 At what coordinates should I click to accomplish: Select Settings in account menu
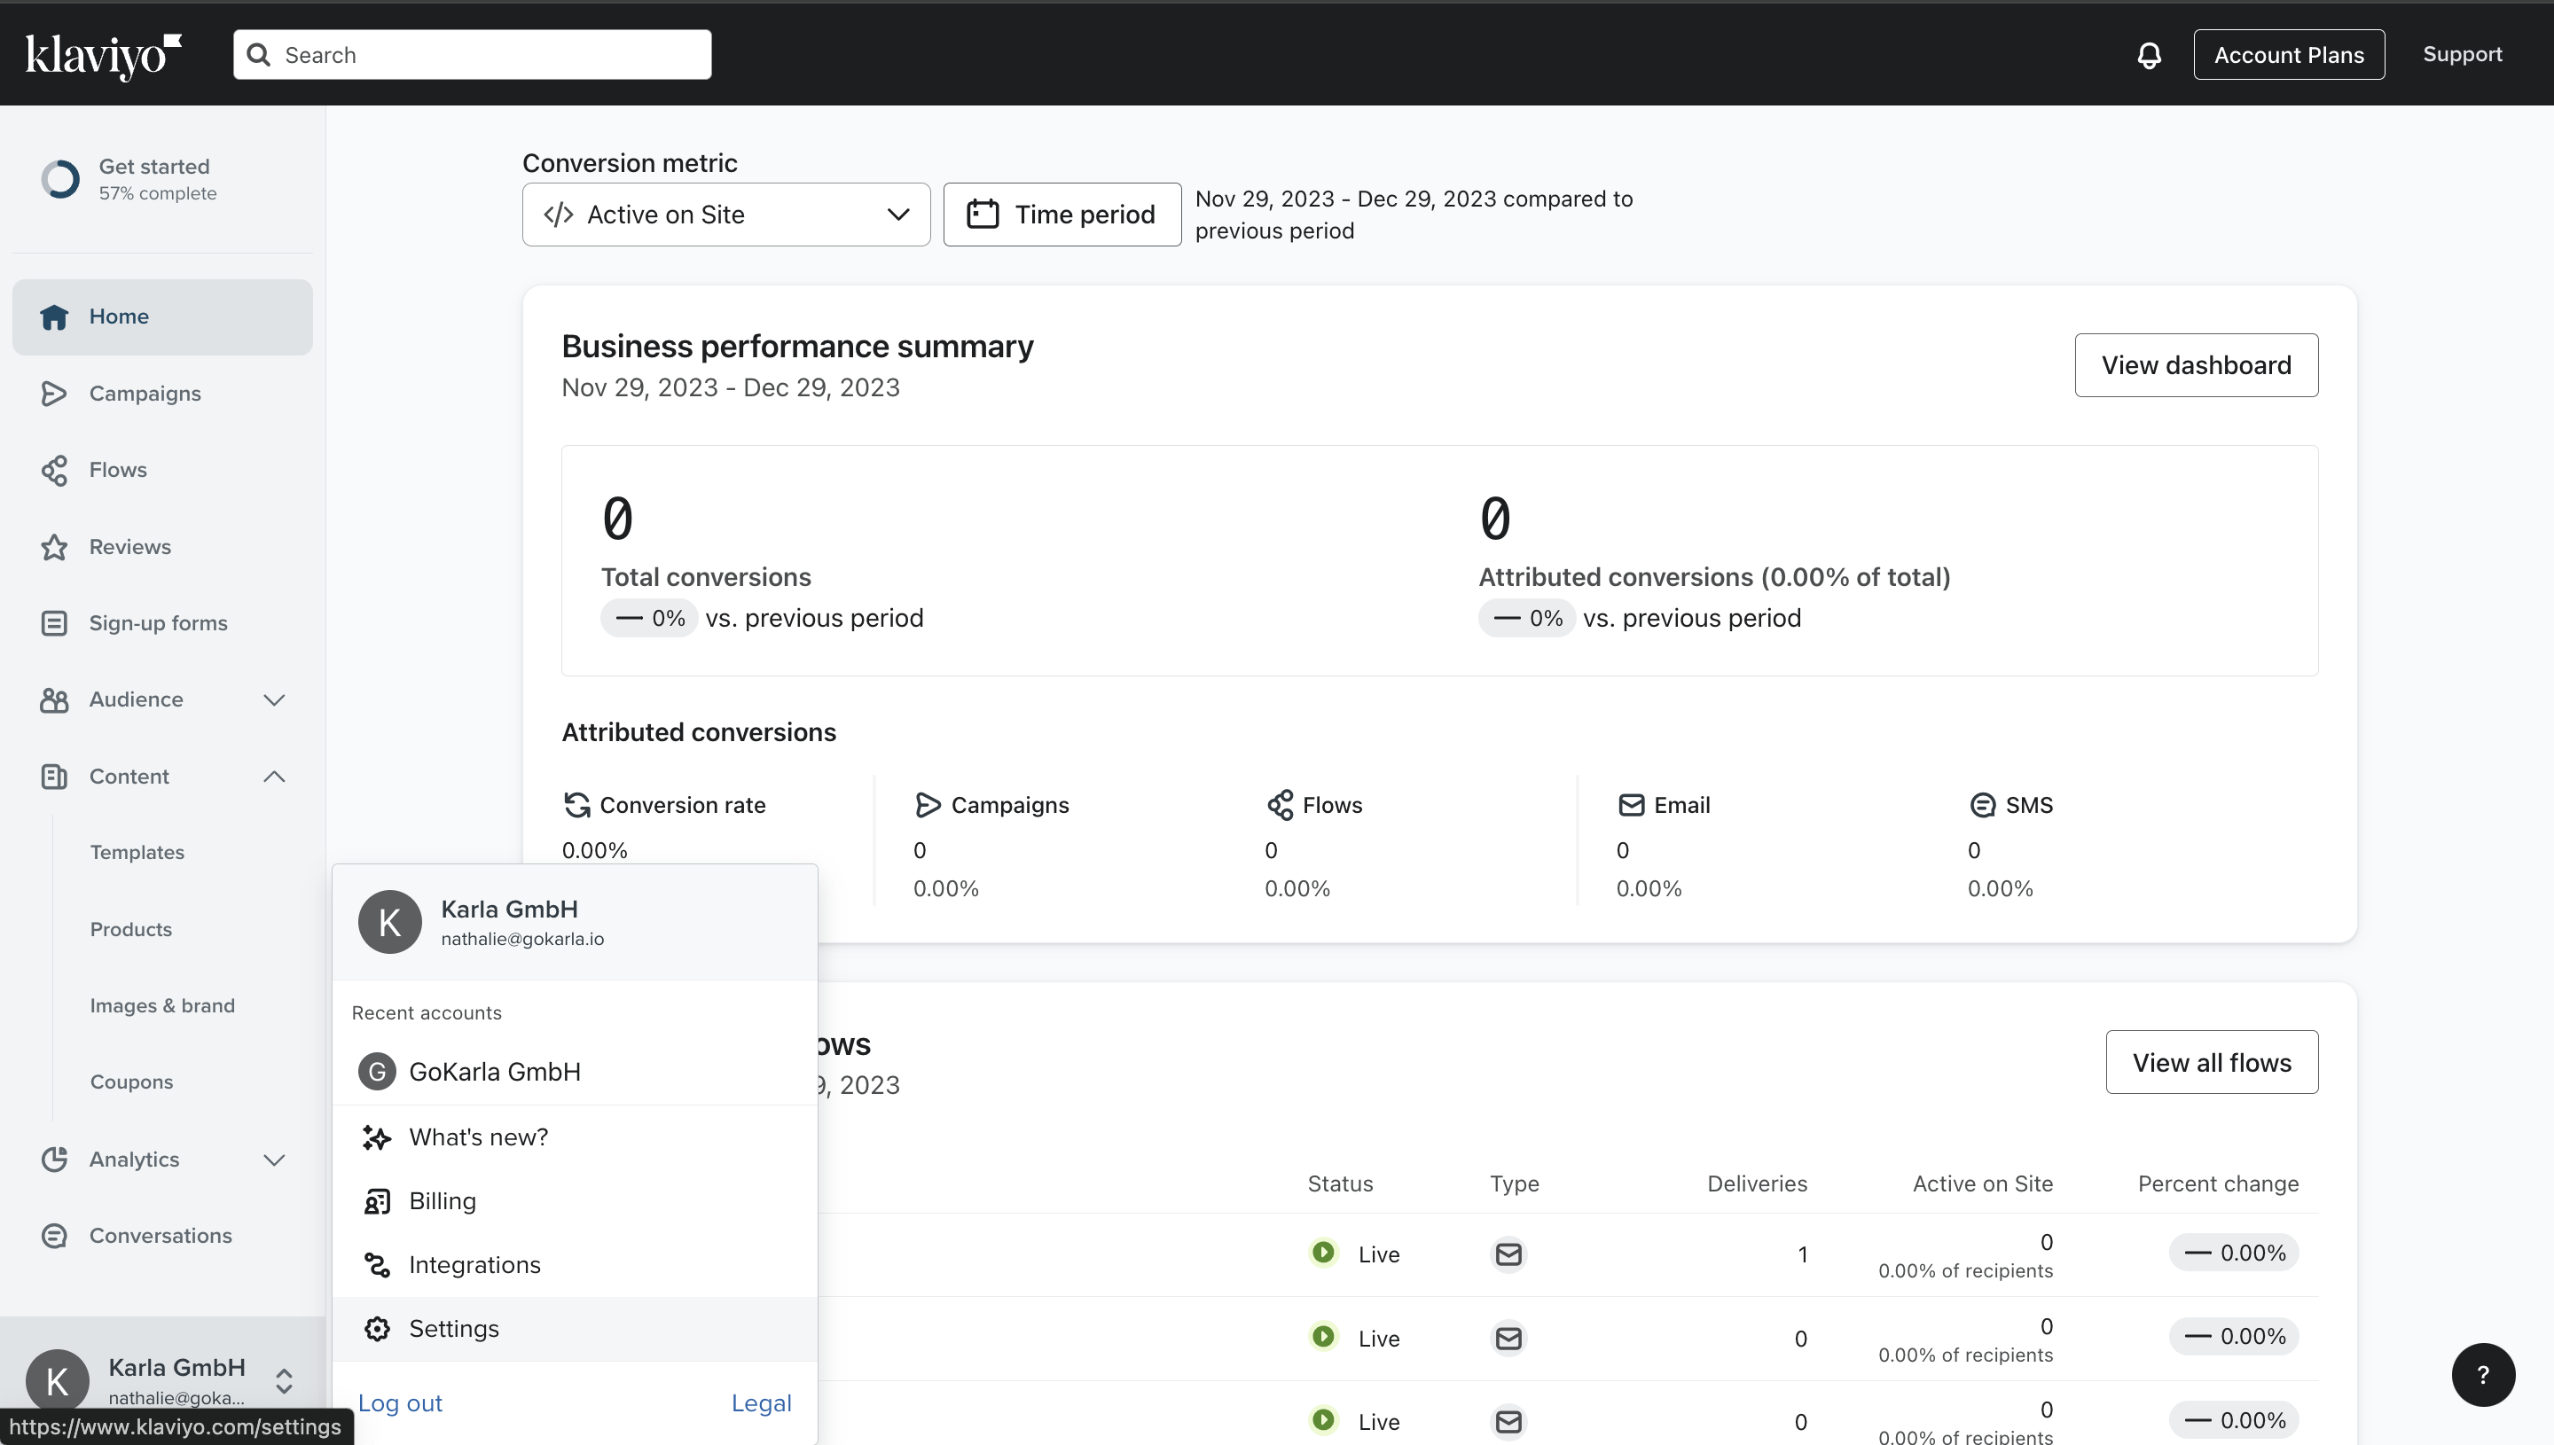click(x=454, y=1329)
